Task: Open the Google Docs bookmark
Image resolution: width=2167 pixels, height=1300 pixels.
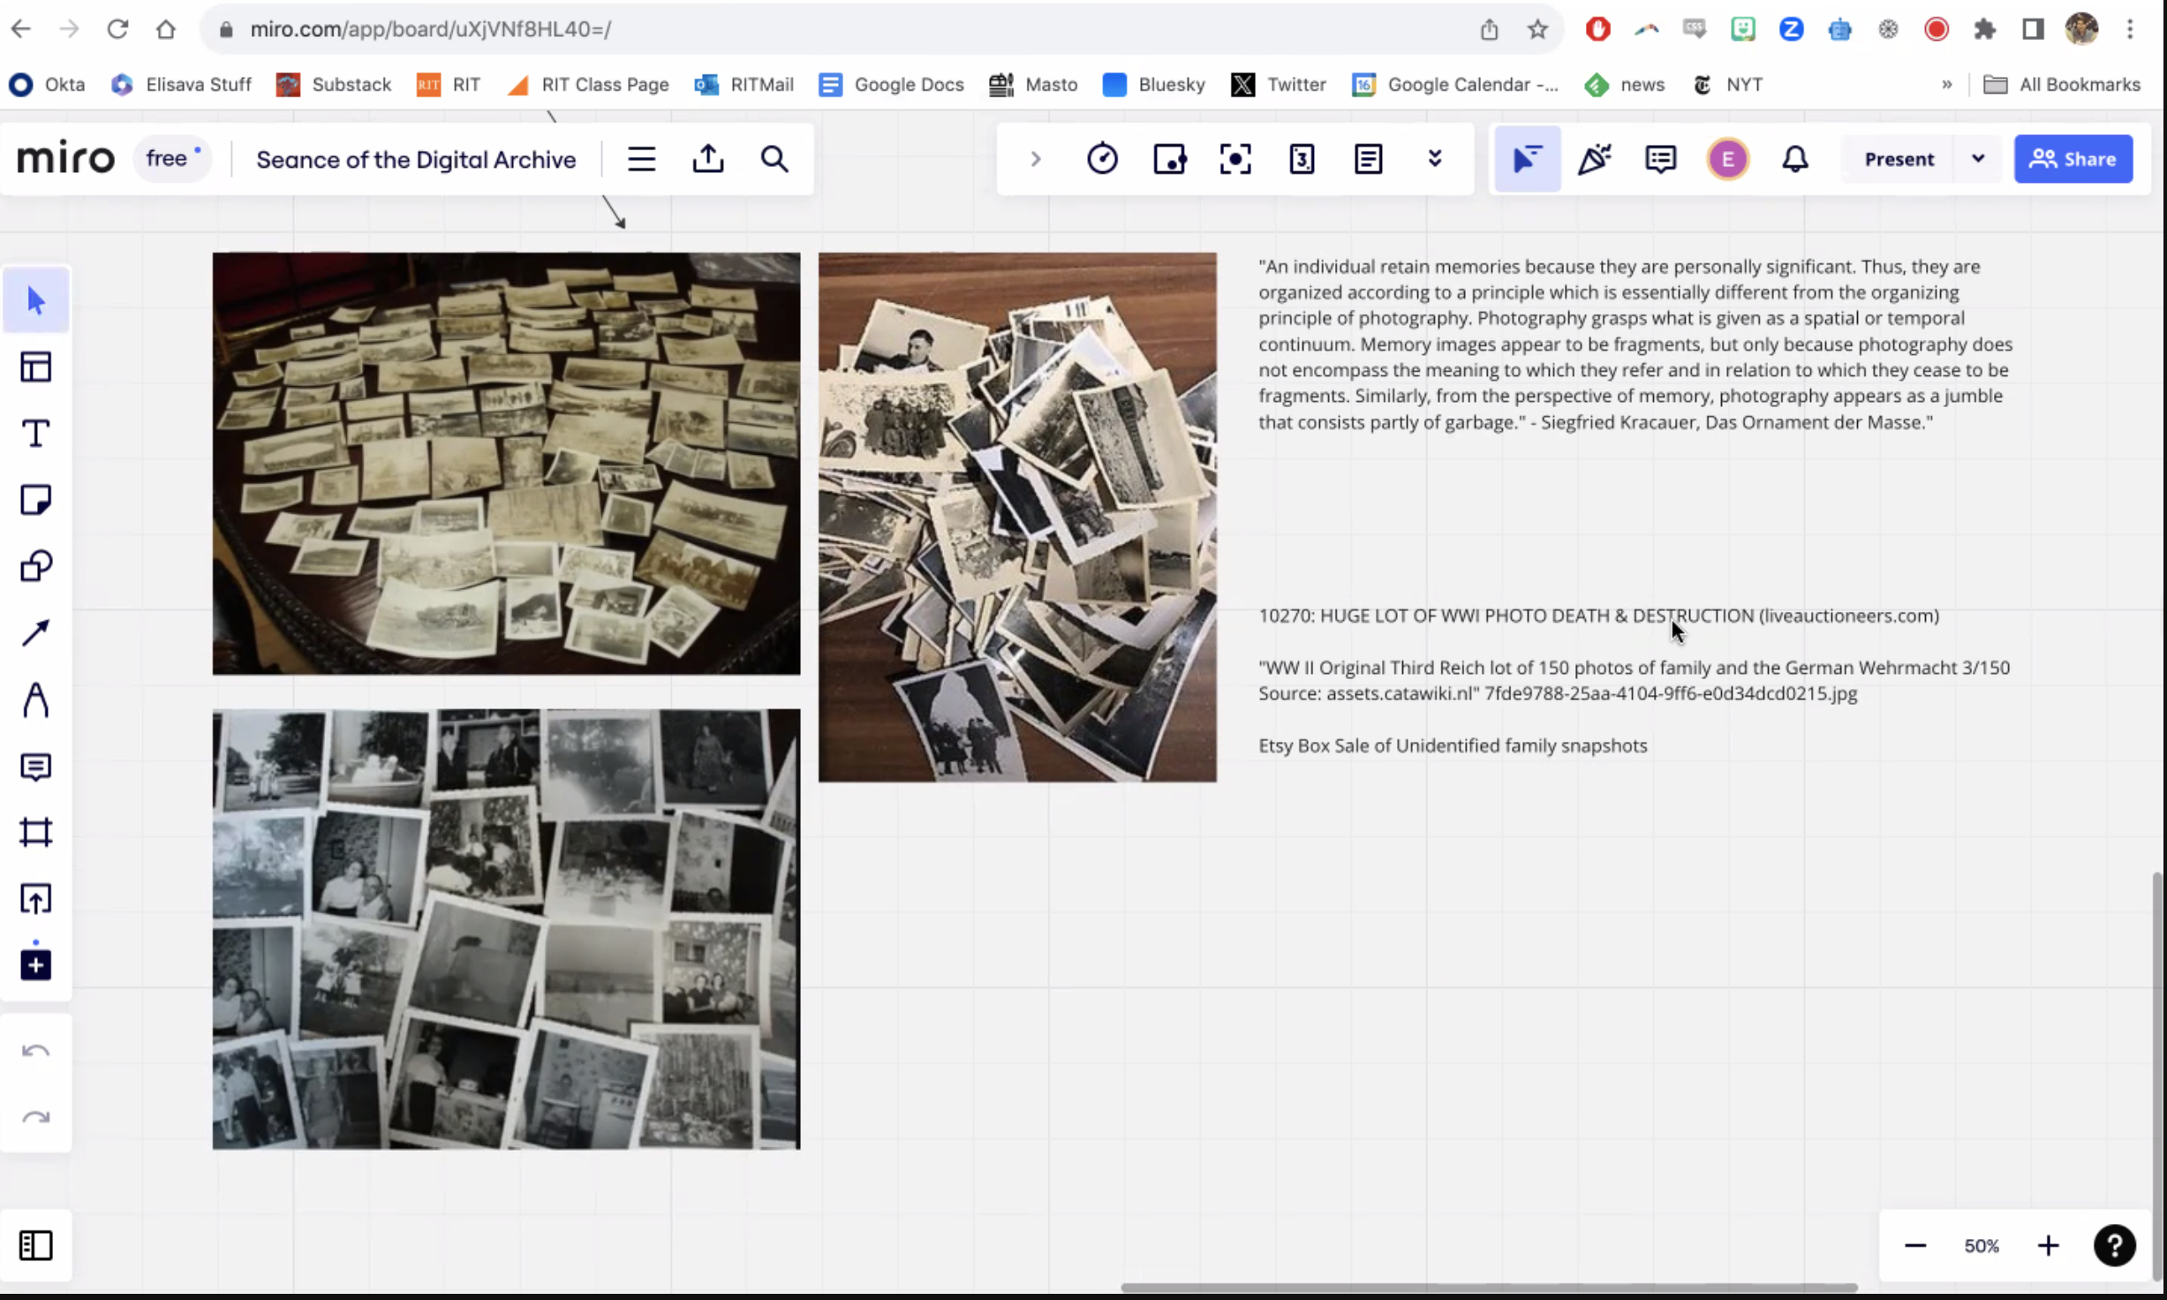Action: (x=892, y=85)
